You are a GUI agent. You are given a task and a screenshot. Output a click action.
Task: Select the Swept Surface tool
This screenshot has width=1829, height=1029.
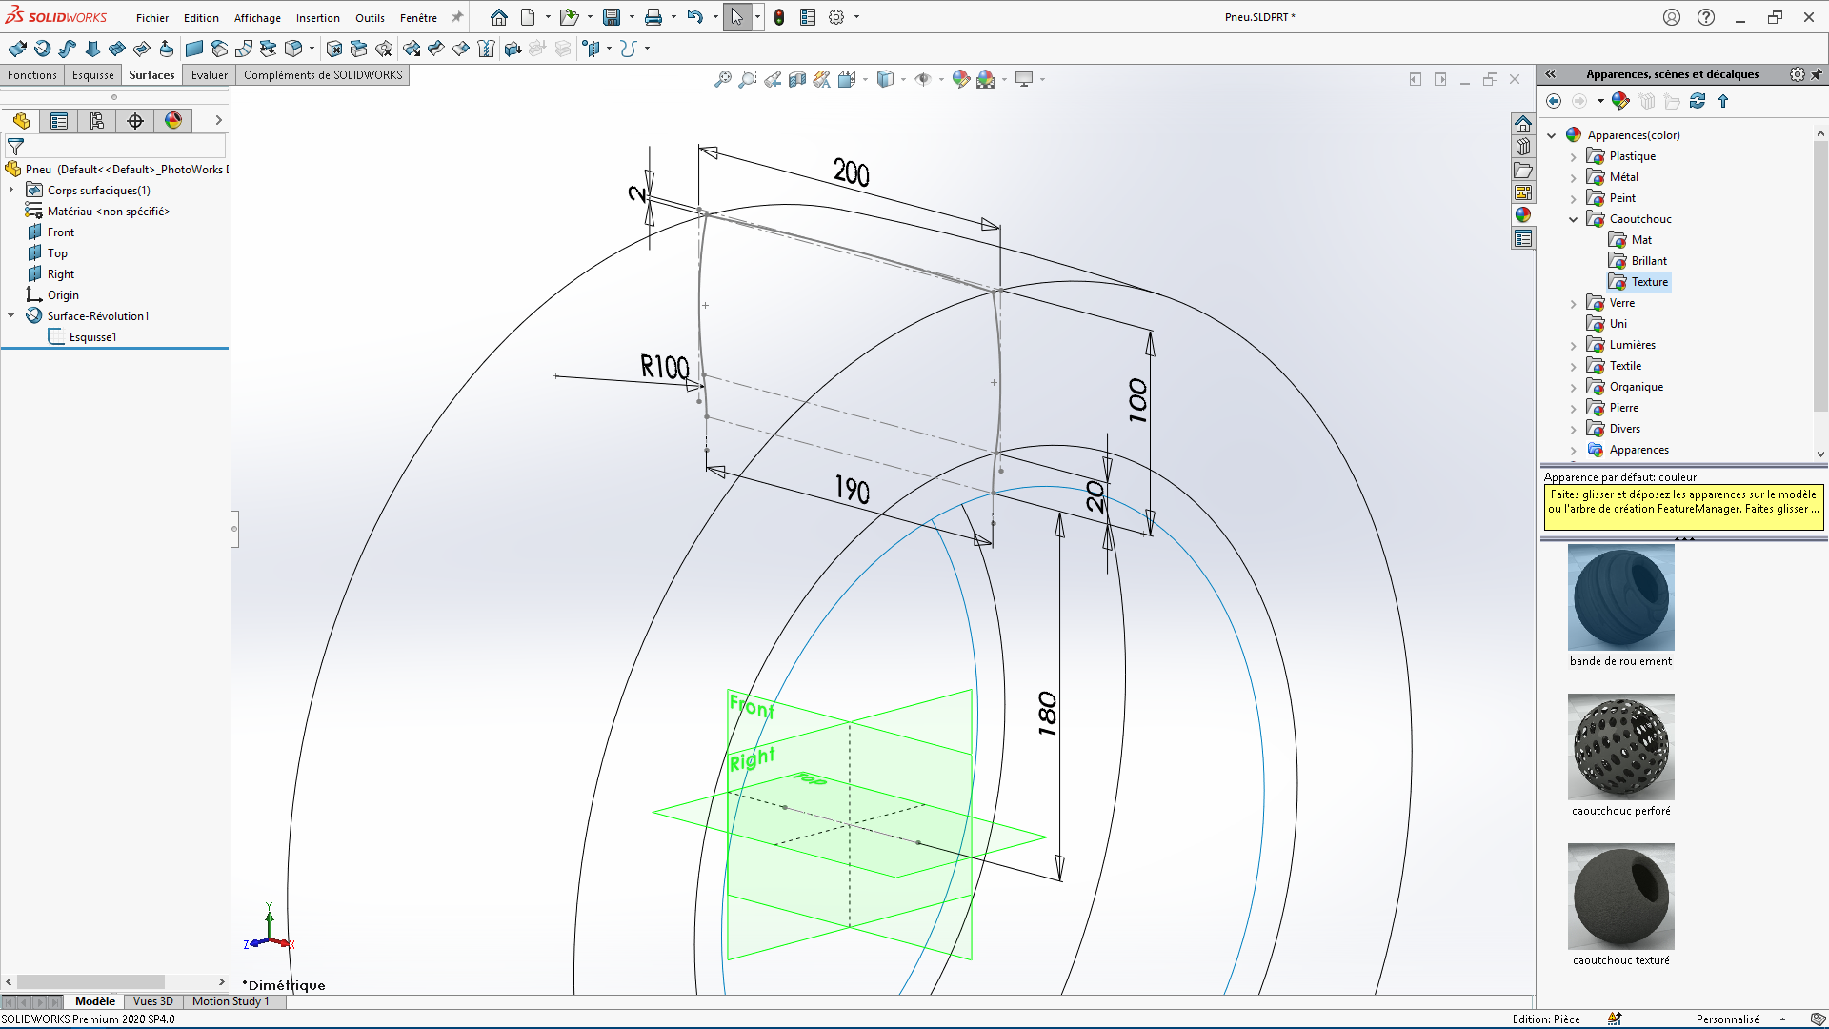[67, 49]
